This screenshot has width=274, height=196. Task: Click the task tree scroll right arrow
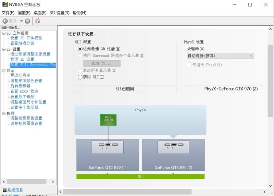click(53, 182)
